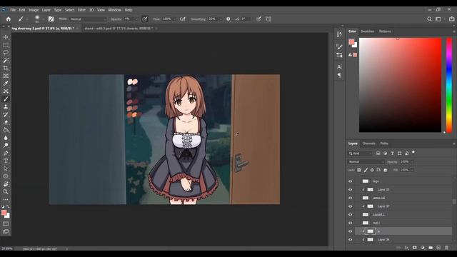Select the Clone Stamp tool
Screen dimensions: 457x257
coord(6,106)
